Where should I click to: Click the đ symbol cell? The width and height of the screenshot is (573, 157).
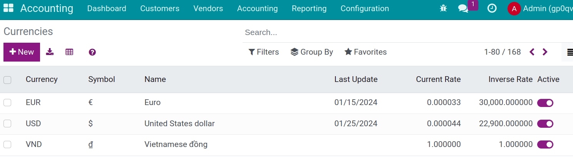pos(91,145)
